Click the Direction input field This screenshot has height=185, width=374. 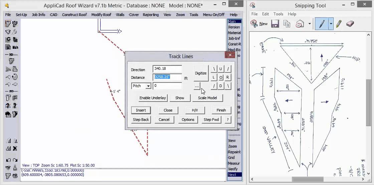coord(167,69)
